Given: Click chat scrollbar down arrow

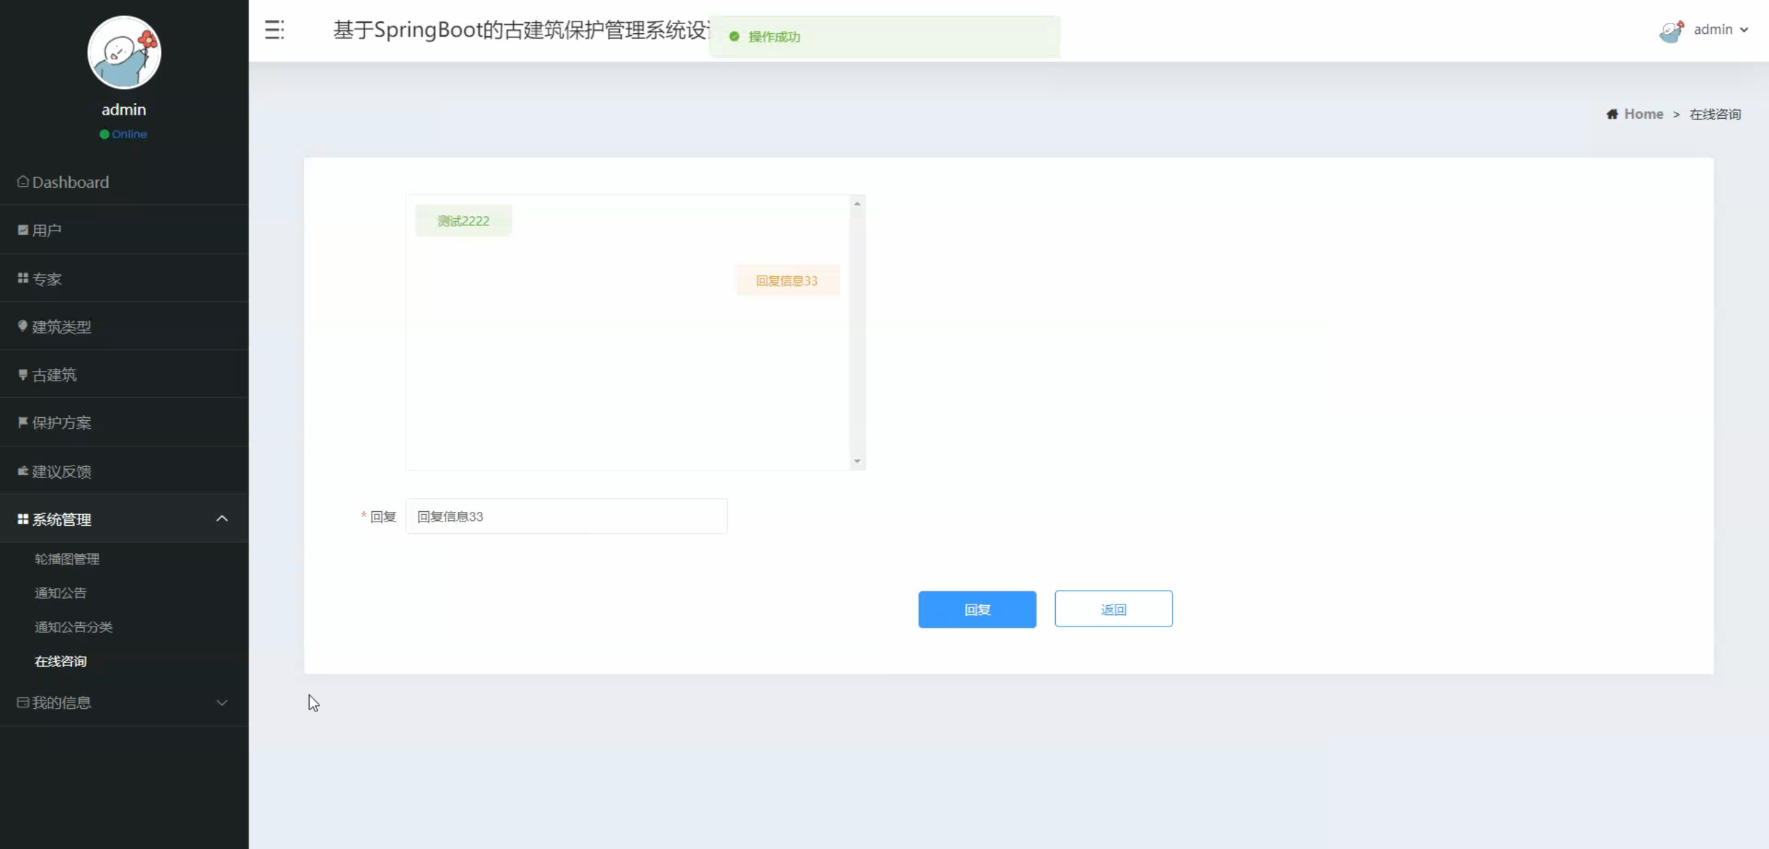Looking at the screenshot, I should point(857,461).
